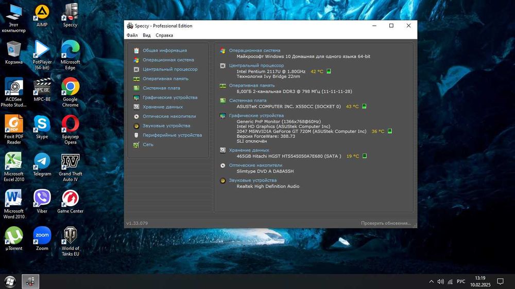This screenshot has width=515, height=289.
Task: Open Корзина recycle bin icon
Action: (x=14, y=52)
